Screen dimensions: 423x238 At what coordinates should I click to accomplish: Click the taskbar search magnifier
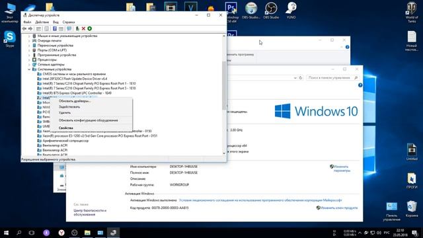19,233
